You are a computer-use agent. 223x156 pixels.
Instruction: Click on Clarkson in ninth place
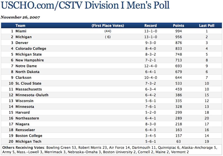coord(23,78)
